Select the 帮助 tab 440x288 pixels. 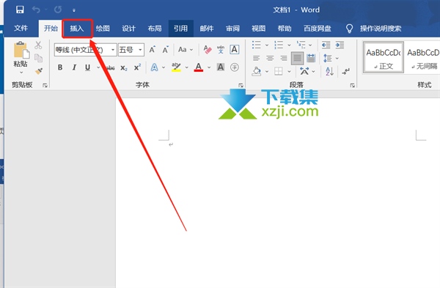pyautogui.click(x=285, y=29)
